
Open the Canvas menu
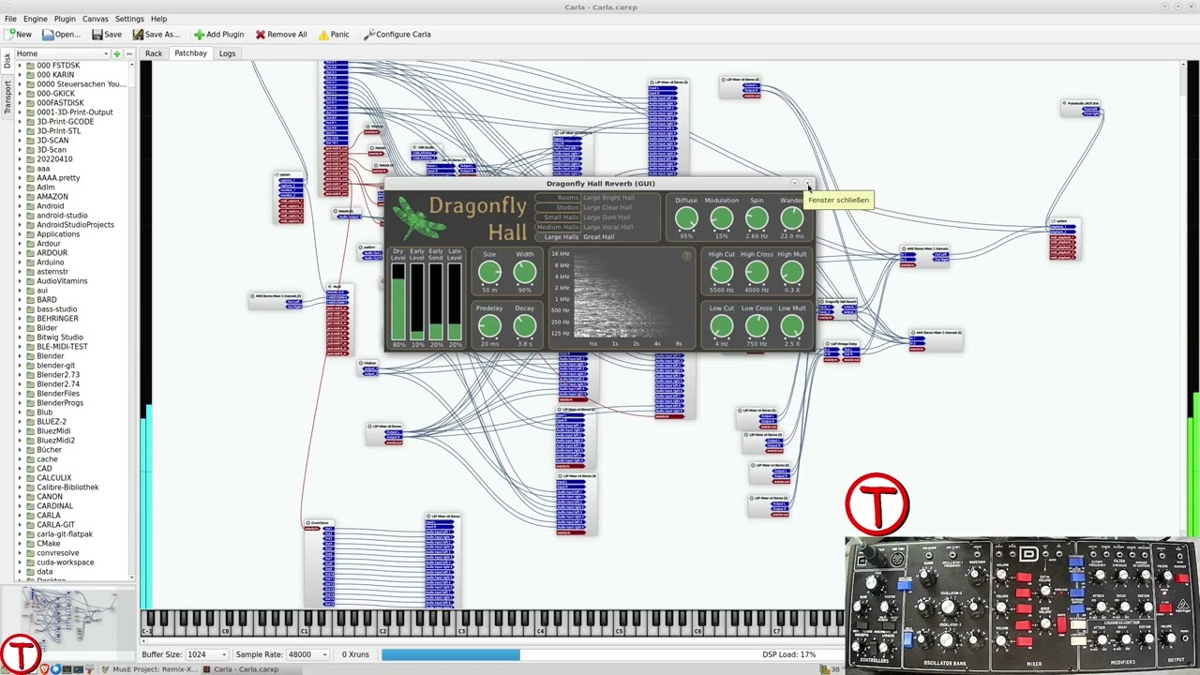[95, 19]
